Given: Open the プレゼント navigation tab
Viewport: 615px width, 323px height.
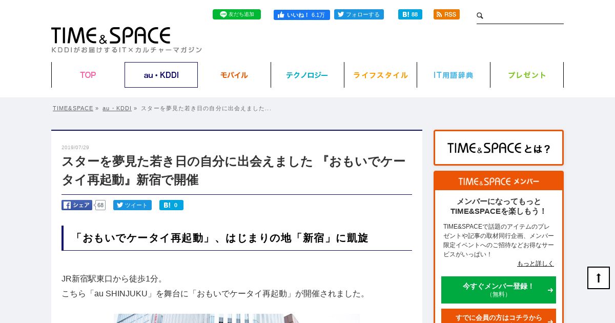Looking at the screenshot, I should (x=527, y=75).
